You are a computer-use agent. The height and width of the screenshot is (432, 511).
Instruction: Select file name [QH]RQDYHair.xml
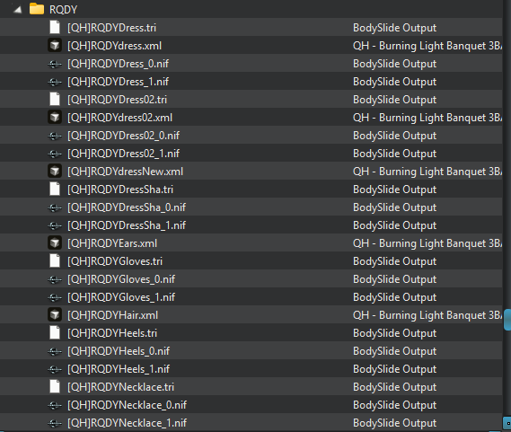(x=113, y=315)
